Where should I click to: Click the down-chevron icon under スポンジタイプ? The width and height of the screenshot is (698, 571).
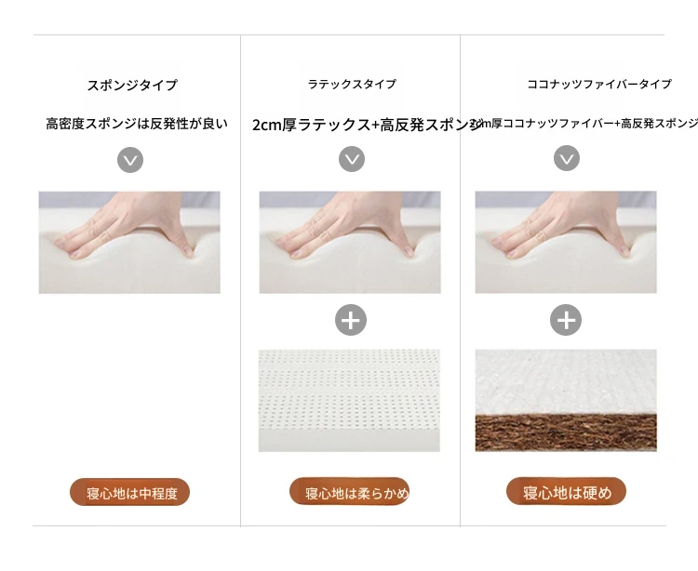(130, 160)
